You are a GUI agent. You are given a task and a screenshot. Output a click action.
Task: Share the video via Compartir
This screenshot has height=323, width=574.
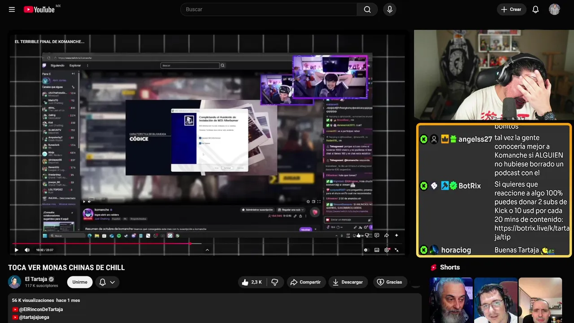tap(306, 282)
